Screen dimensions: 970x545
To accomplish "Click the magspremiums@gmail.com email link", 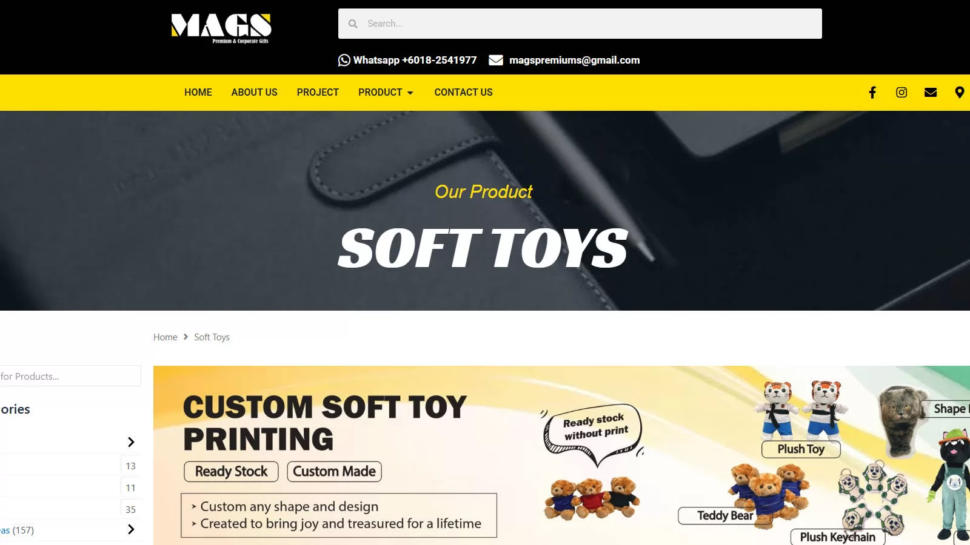I will 574,60.
